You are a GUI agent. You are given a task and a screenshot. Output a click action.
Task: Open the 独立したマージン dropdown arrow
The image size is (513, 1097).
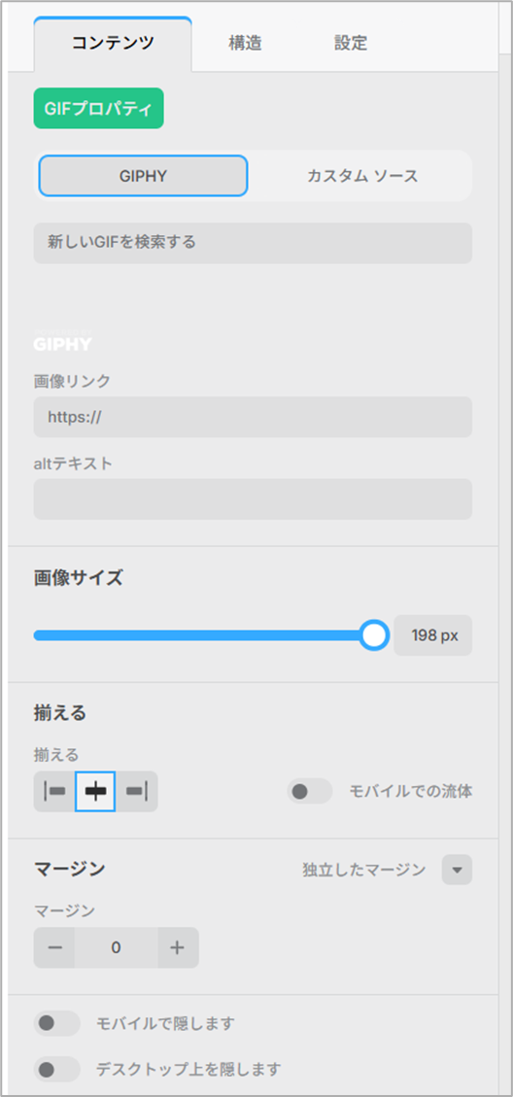pyautogui.click(x=457, y=870)
